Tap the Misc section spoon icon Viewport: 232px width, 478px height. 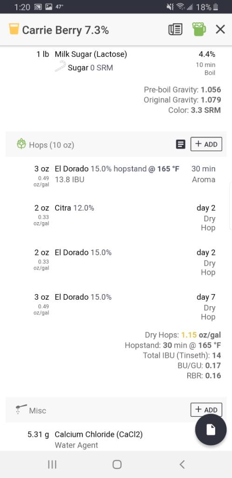(20, 409)
